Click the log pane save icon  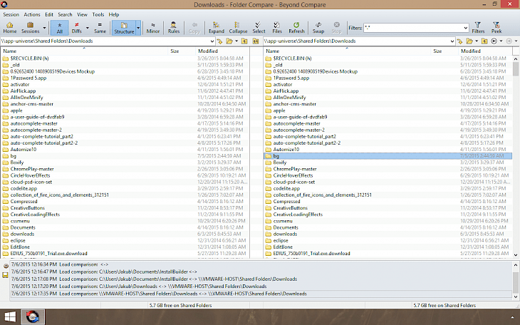click(x=5, y=275)
